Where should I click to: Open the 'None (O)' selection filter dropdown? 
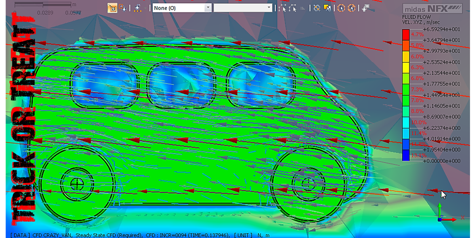pyautogui.click(x=182, y=8)
